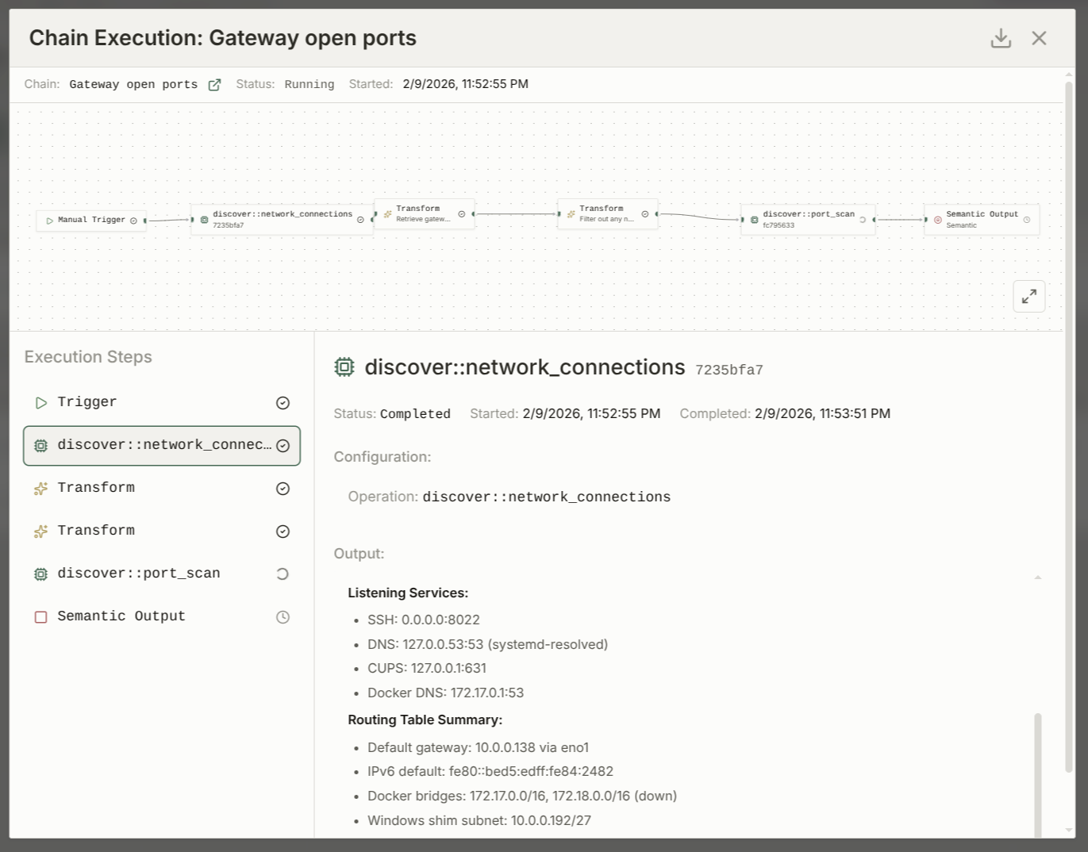Viewport: 1088px width, 852px height.
Task: Close the Chain Execution dialog
Action: (1039, 38)
